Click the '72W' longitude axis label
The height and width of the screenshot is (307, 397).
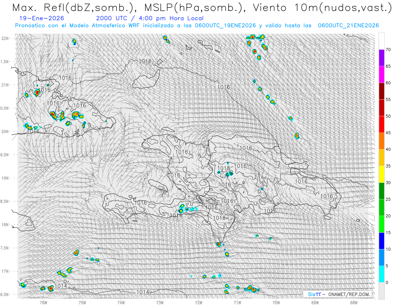pyautogui.click(x=198, y=302)
